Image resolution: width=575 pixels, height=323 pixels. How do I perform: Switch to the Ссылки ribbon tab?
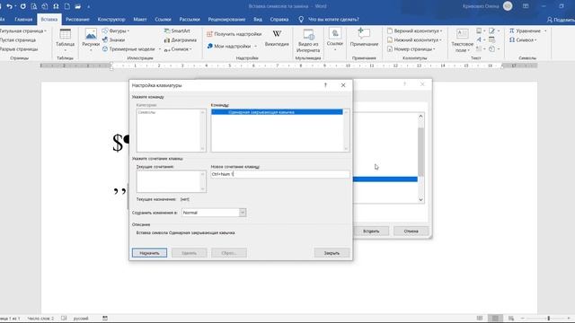[164, 20]
